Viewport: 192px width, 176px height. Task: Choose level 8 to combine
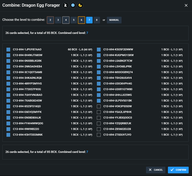(97, 20)
